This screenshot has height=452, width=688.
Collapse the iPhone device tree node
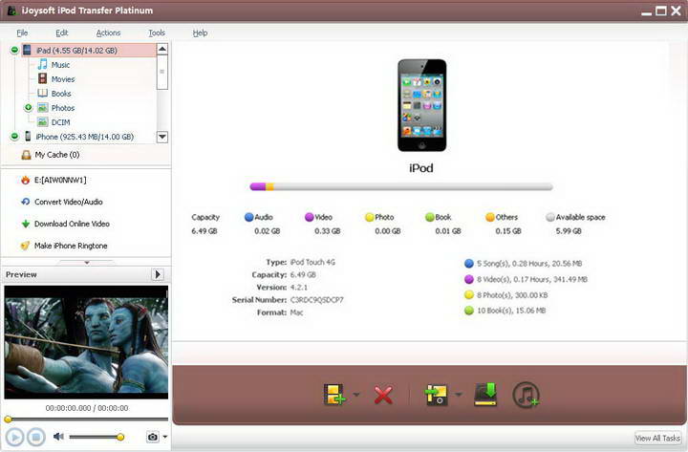coord(14,137)
